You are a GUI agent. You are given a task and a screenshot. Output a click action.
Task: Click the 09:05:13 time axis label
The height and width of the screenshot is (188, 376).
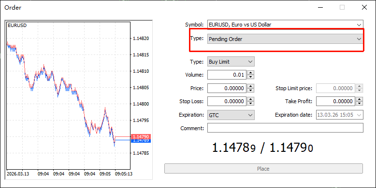point(124,174)
